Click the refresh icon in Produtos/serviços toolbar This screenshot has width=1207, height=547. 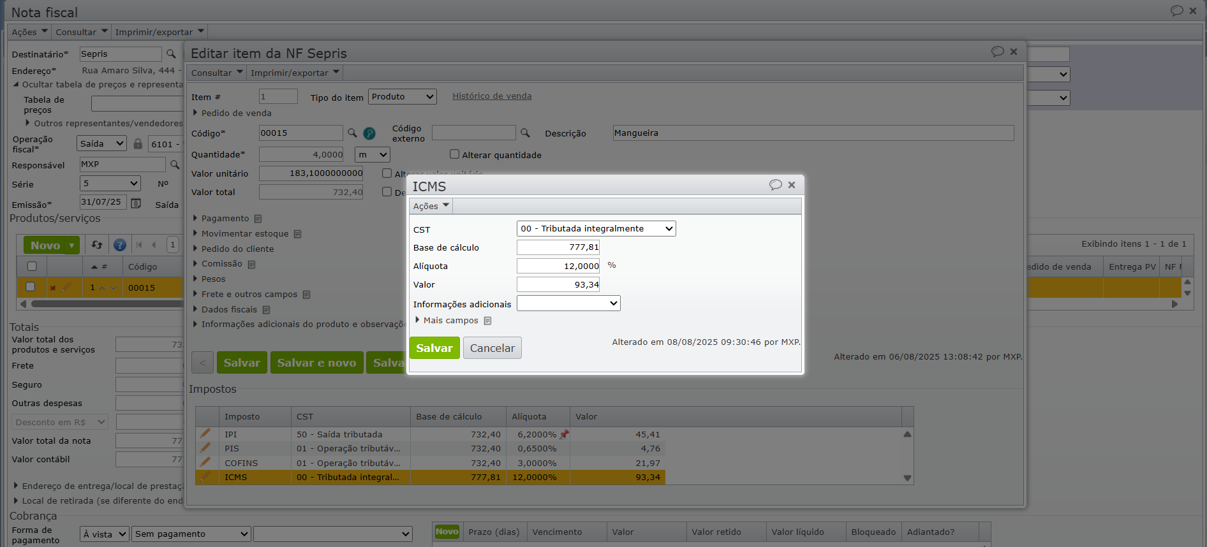97,245
